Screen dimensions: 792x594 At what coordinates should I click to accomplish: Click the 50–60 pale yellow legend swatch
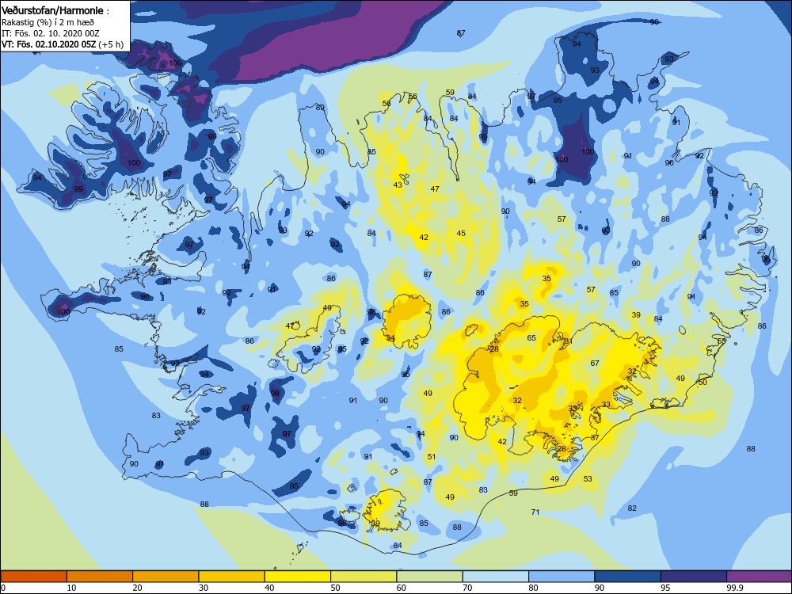[364, 577]
